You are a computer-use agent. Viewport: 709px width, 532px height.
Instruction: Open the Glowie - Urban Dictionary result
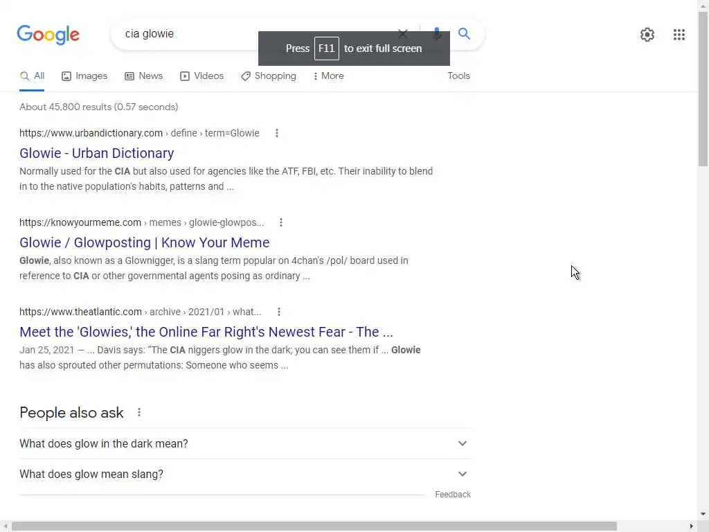97,153
